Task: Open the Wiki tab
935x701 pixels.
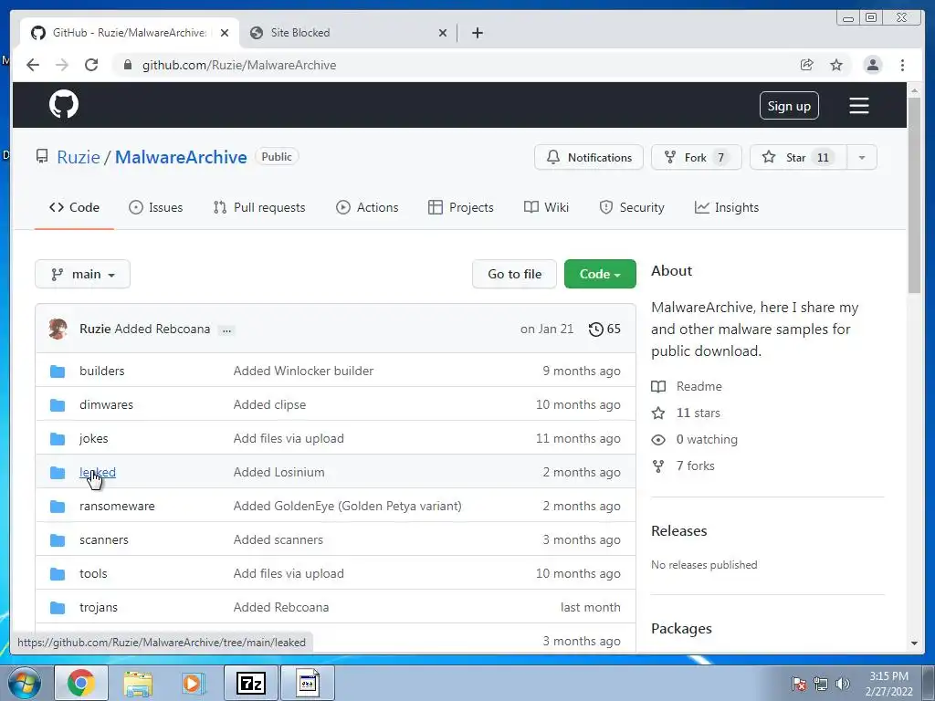Action: pyautogui.click(x=546, y=207)
